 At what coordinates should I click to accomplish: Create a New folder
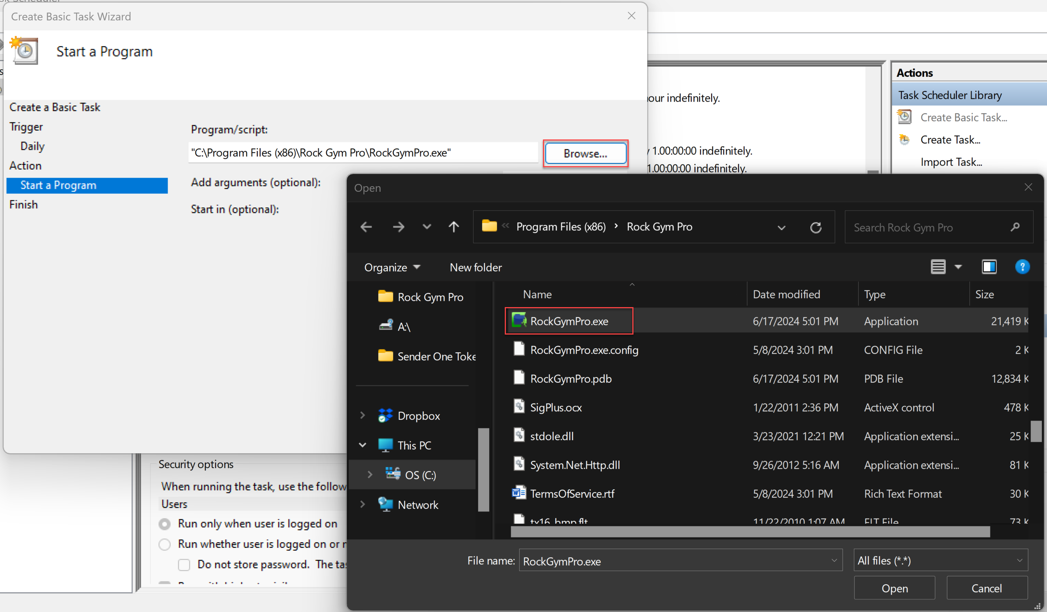pyautogui.click(x=476, y=267)
